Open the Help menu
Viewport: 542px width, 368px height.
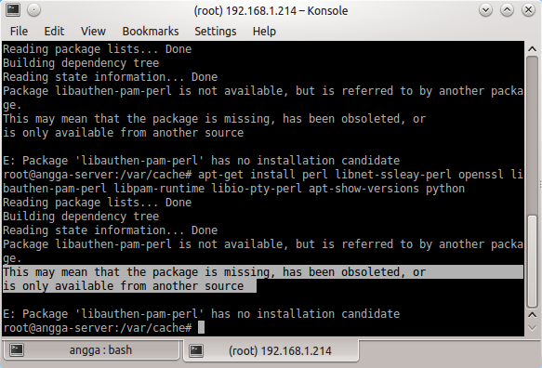pyautogui.click(x=264, y=31)
